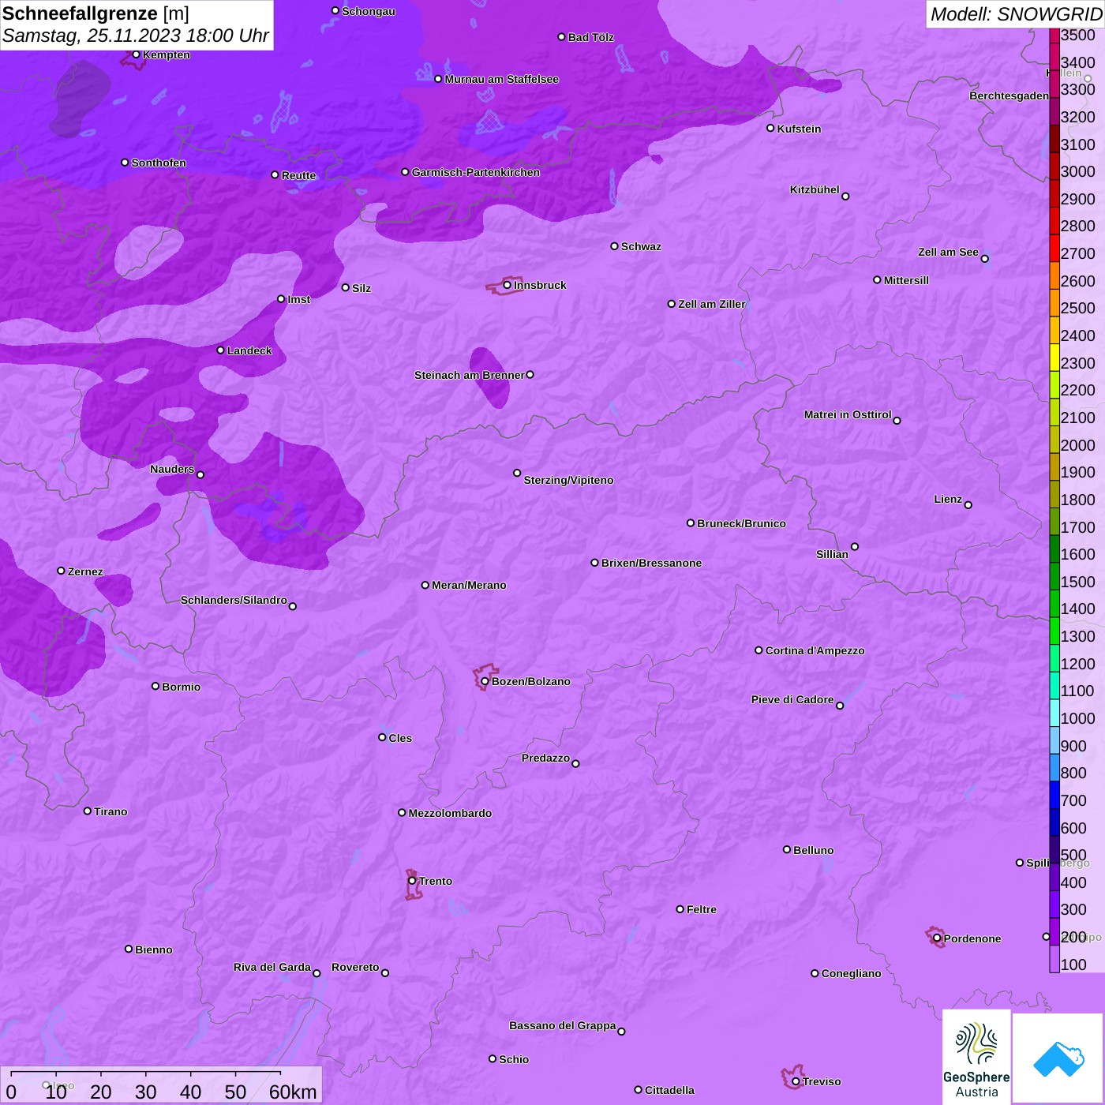Click the Predazzo label
The height and width of the screenshot is (1105, 1105).
[x=545, y=758]
